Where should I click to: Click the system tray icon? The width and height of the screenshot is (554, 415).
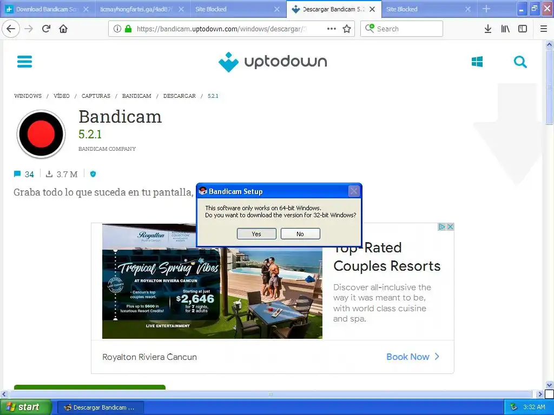pos(513,407)
